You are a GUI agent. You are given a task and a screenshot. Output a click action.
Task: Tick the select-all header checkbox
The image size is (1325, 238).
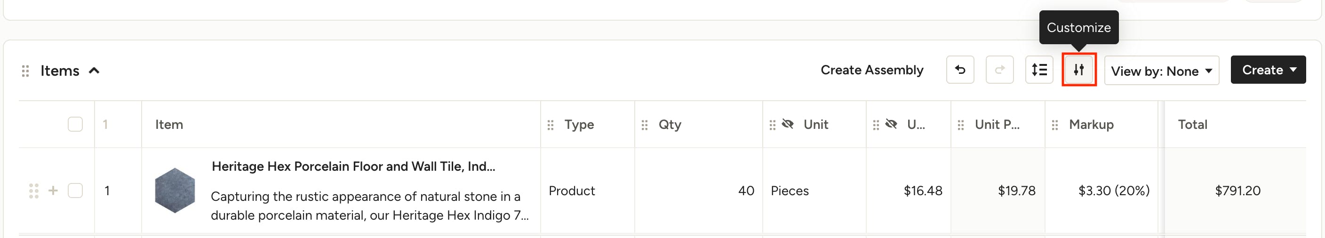(75, 124)
